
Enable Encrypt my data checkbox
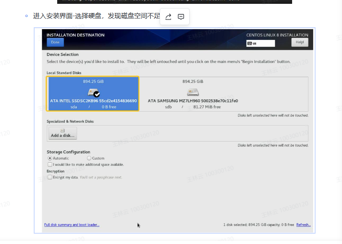click(50, 177)
